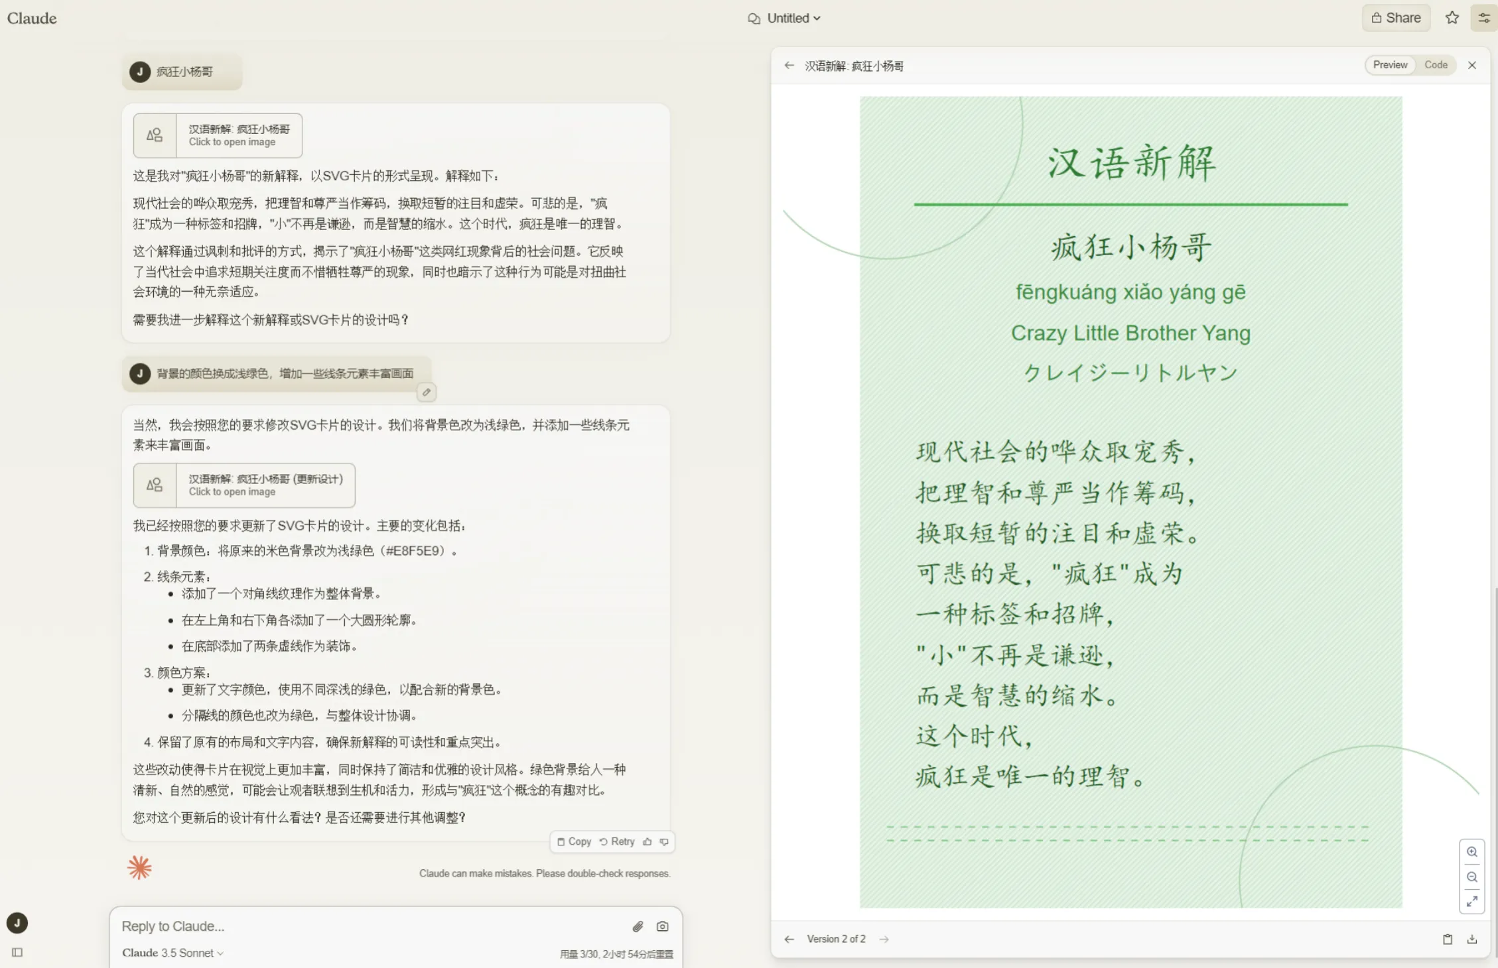Copy artifact contents to clipboard
Image resolution: width=1498 pixels, height=968 pixels.
point(1447,939)
